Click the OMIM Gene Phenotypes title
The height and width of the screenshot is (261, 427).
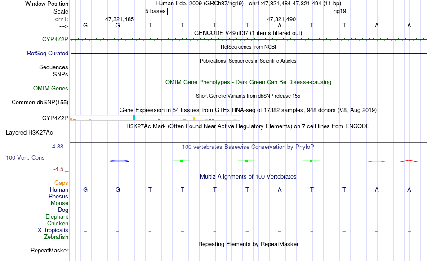[x=248, y=82]
